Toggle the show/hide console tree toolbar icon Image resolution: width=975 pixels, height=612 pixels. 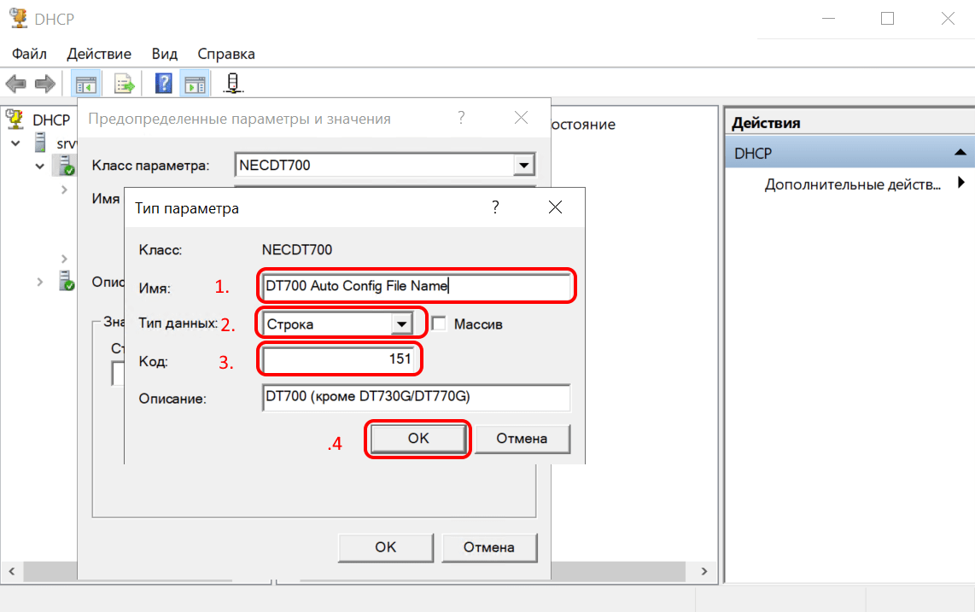pyautogui.click(x=85, y=84)
